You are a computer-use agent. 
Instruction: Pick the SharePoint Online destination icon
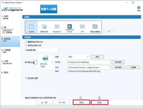pyautogui.click(x=69, y=27)
